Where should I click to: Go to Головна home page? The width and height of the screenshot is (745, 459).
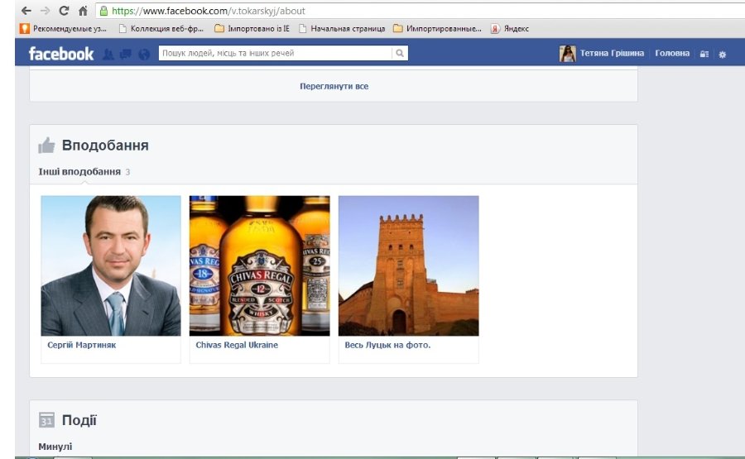(671, 54)
